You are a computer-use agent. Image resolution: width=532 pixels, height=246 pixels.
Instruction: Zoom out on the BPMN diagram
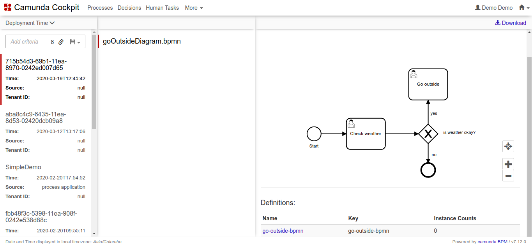click(508, 176)
